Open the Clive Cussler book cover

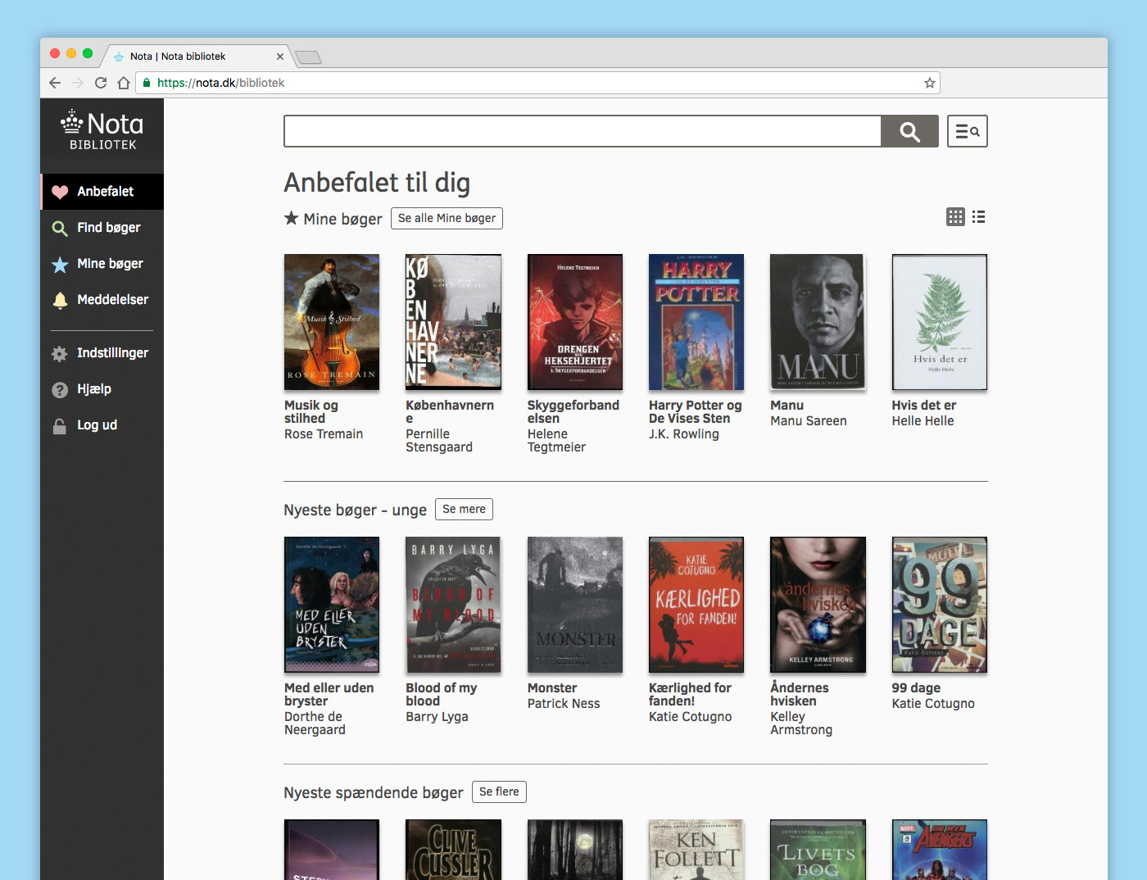(453, 850)
